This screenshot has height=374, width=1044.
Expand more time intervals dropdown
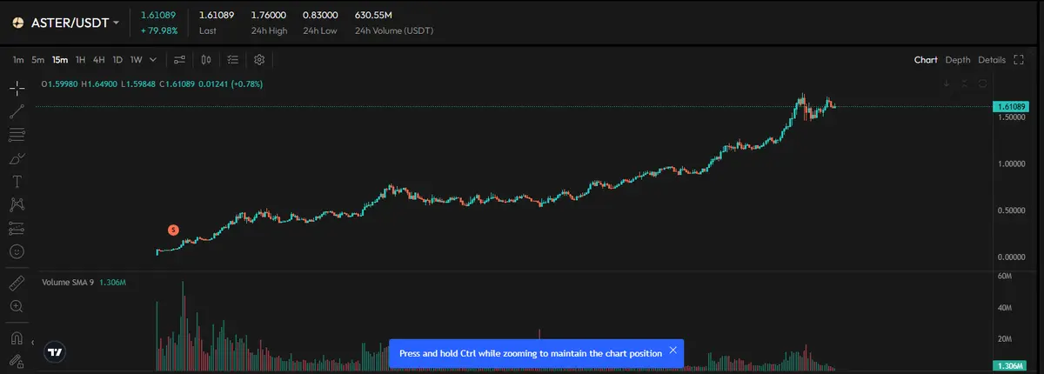coord(153,60)
